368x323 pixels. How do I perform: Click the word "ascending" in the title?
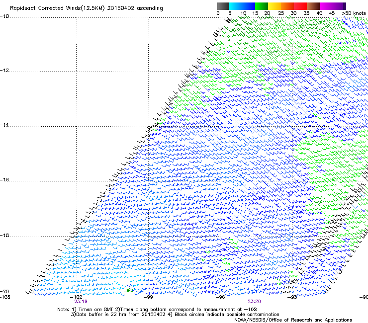point(150,8)
